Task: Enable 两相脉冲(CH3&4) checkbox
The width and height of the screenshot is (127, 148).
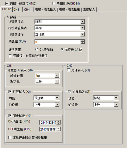Action: (54, 3)
